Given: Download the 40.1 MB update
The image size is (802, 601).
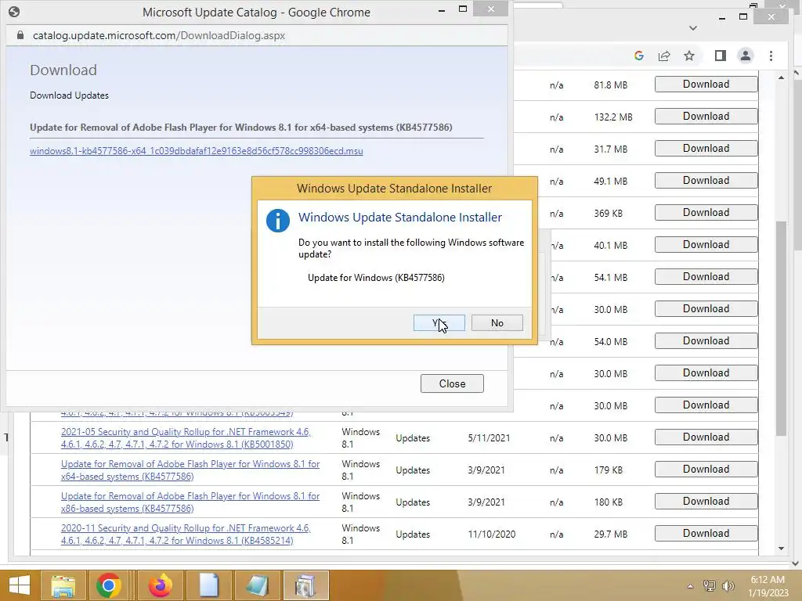Looking at the screenshot, I should pos(706,245).
